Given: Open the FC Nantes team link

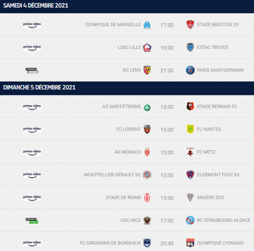Looking at the screenshot, I should (209, 129).
